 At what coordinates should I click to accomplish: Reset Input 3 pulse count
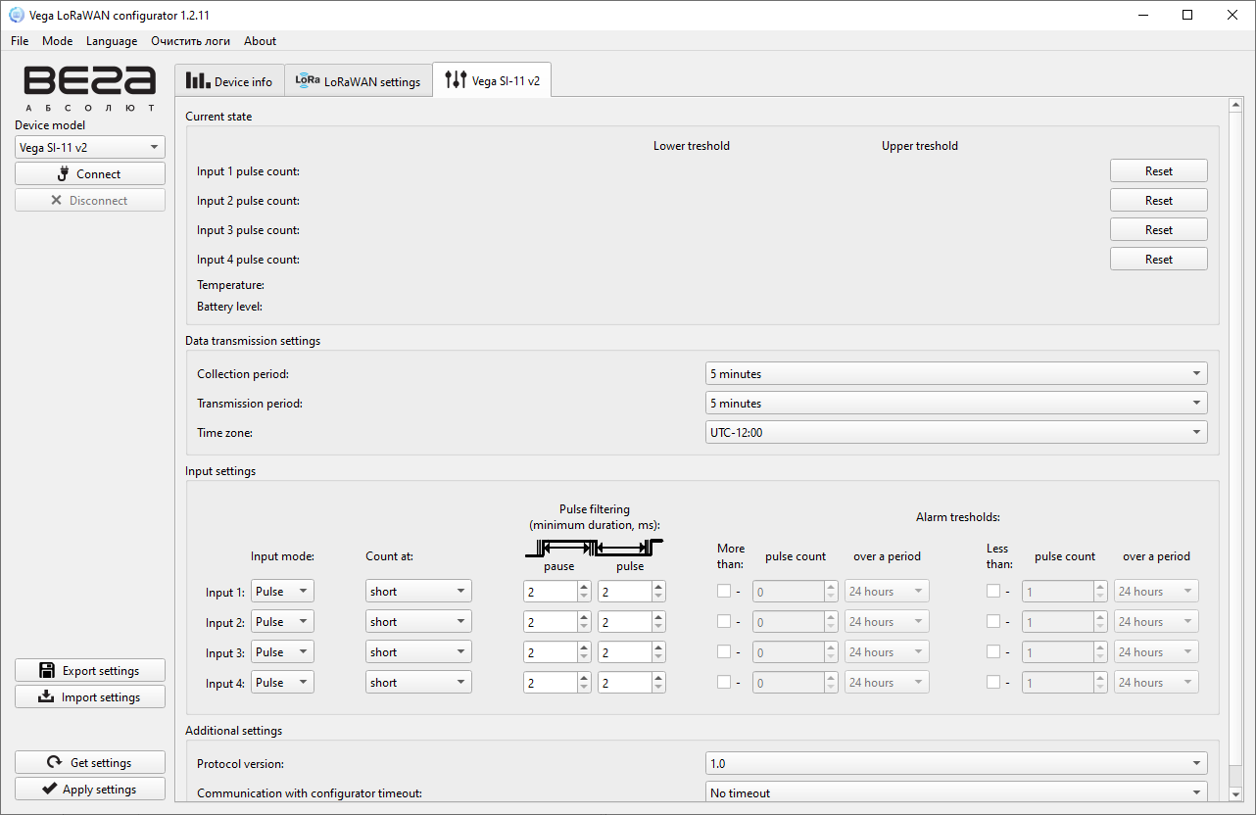pyautogui.click(x=1159, y=230)
